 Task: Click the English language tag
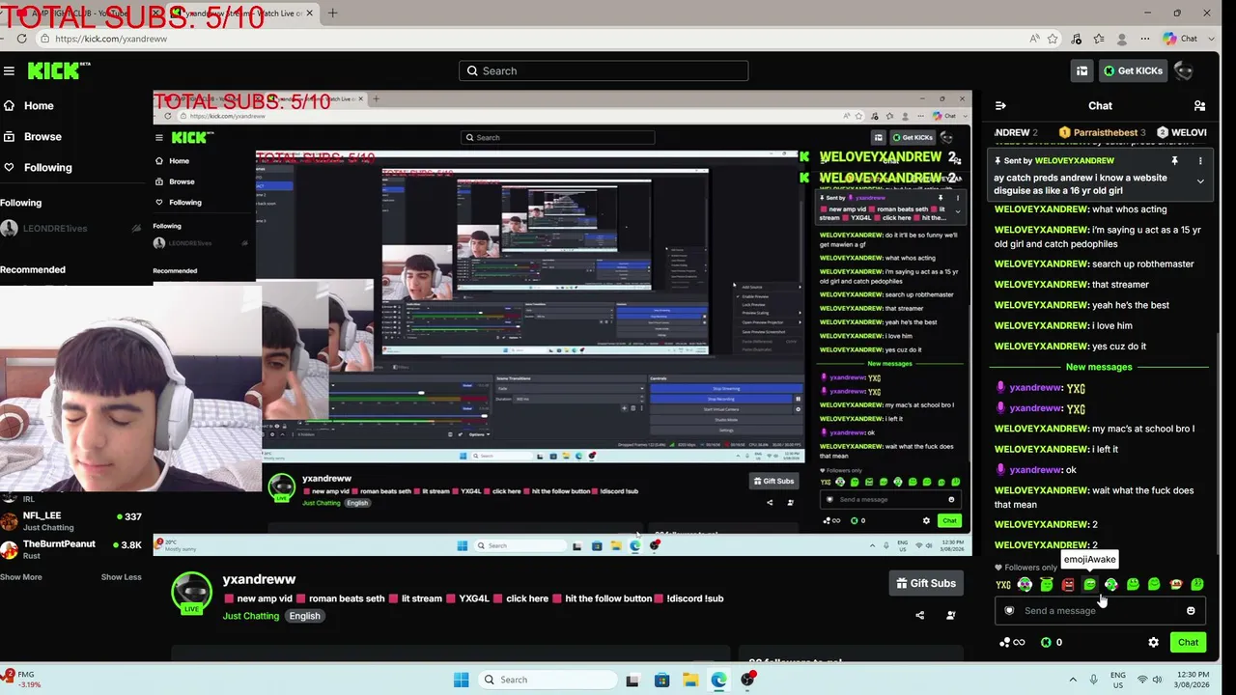[x=304, y=616]
